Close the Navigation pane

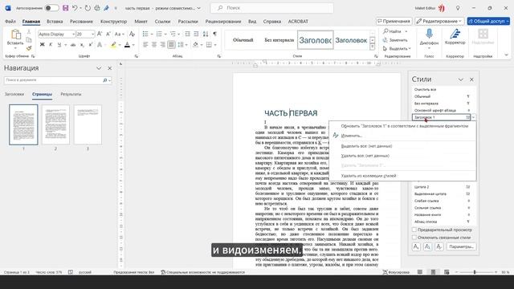pos(110,68)
